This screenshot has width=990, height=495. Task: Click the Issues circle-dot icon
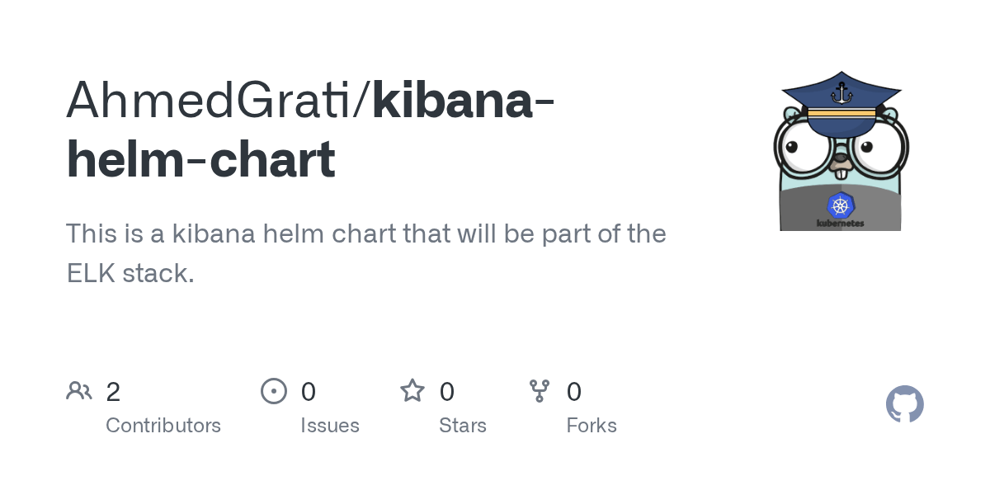click(x=274, y=391)
